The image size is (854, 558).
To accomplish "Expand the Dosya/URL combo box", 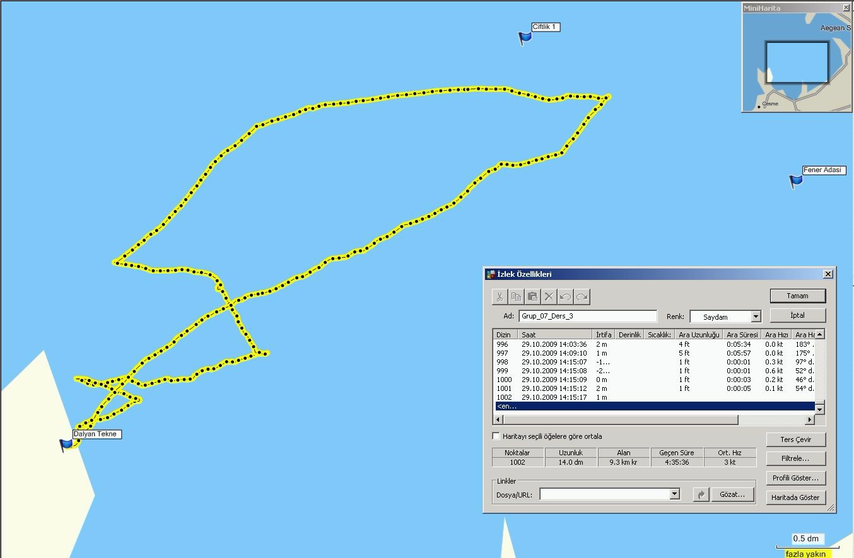I will pos(674,494).
